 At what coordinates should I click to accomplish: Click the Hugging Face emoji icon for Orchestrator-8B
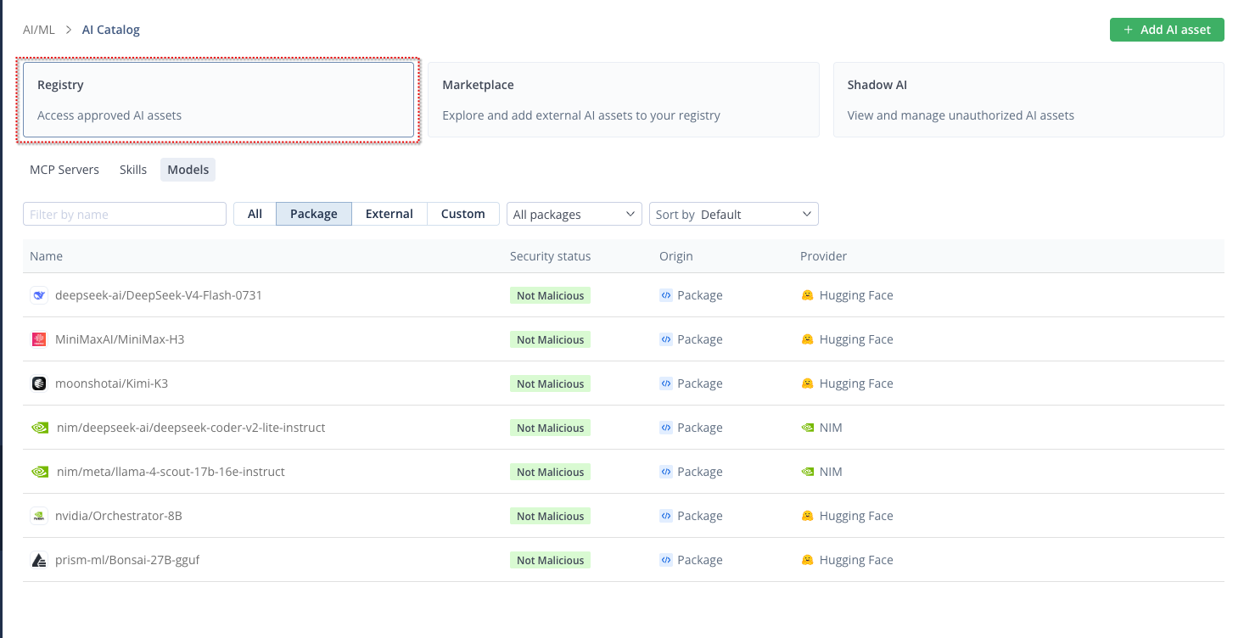808,516
